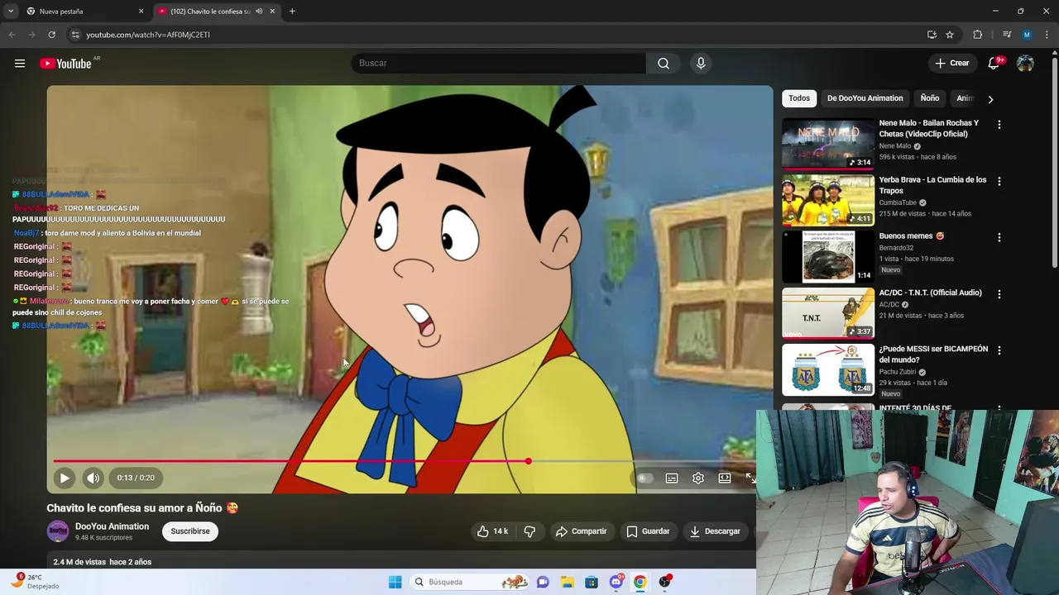The image size is (1059, 595).
Task: Open the notifications bell
Action: coord(994,63)
